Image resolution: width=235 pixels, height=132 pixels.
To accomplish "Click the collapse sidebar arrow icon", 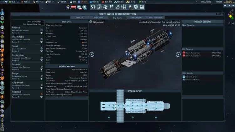I will (x=233, y=23).
